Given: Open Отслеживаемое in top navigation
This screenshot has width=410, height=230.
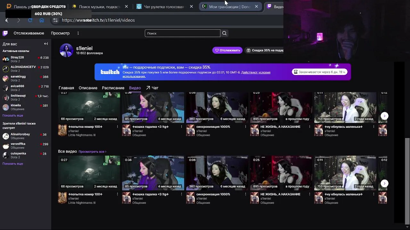Looking at the screenshot, I should tap(29, 33).
